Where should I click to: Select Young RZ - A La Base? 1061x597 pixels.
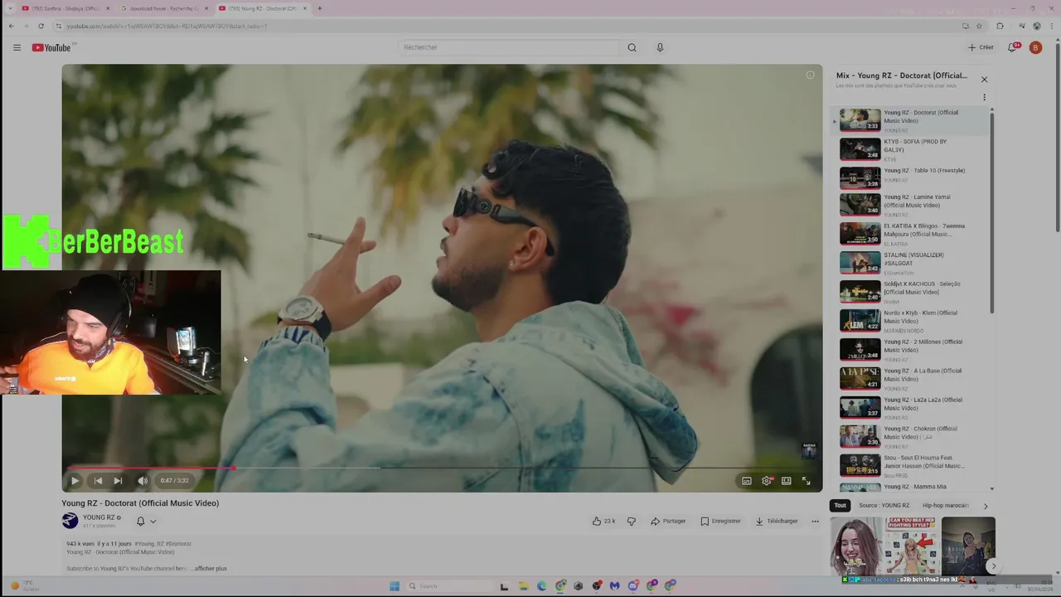(x=911, y=379)
